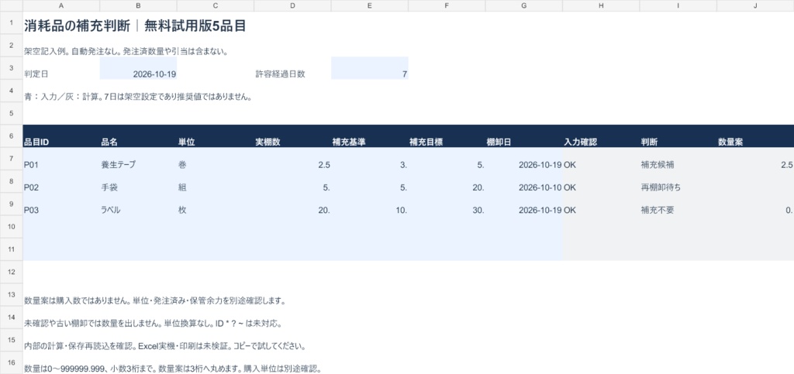Select column C header
The image size is (794, 374).
[216, 5]
